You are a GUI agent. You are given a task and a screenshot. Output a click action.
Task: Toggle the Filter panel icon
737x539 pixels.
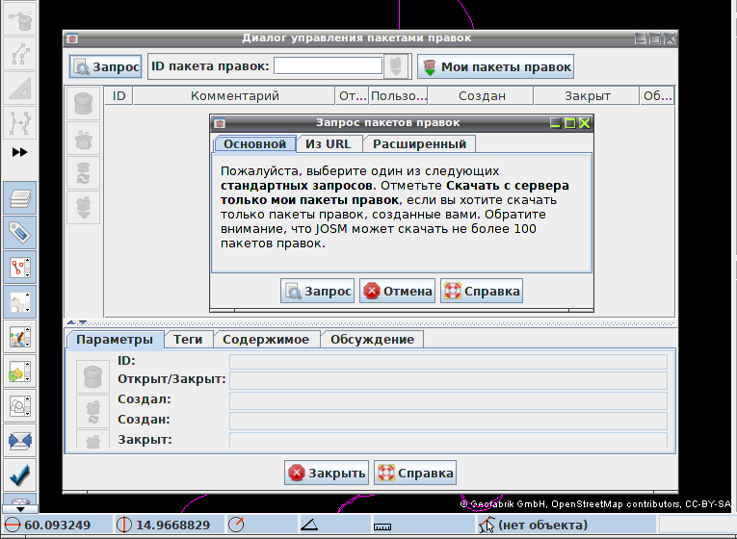pyautogui.click(x=19, y=406)
